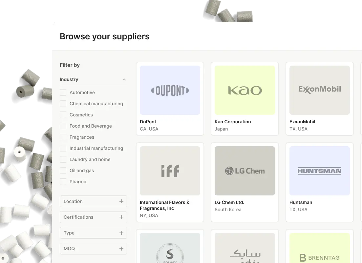
Task: Open the Kao Corporation supplier name link
Action: (x=233, y=122)
